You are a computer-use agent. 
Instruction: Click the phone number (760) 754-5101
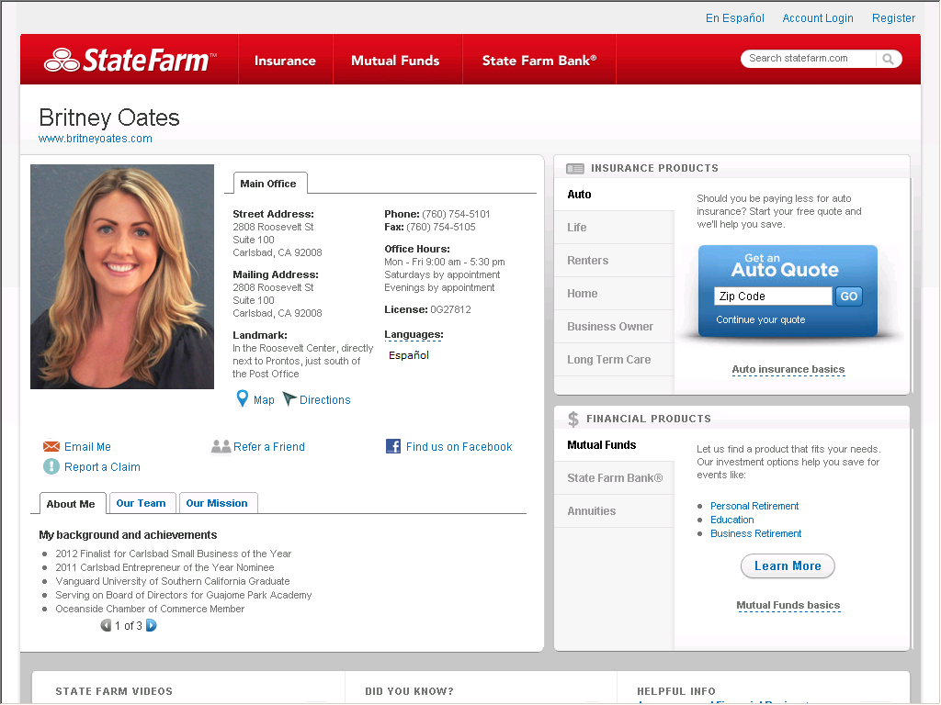[x=456, y=214]
